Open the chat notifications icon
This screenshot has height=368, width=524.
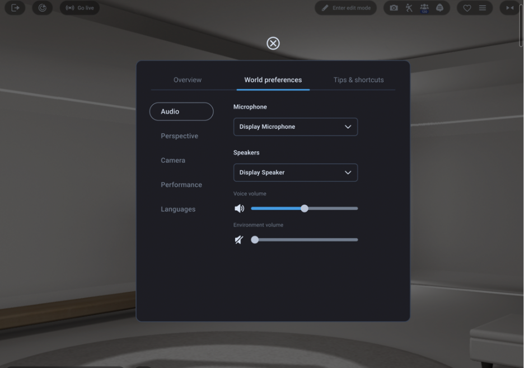(x=440, y=8)
